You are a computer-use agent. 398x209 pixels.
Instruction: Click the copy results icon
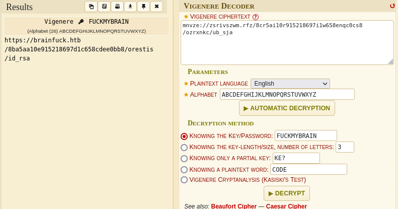91,7
